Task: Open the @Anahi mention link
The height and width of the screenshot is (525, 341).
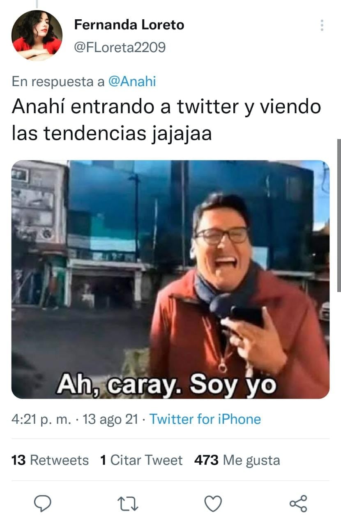Action: tap(132, 81)
